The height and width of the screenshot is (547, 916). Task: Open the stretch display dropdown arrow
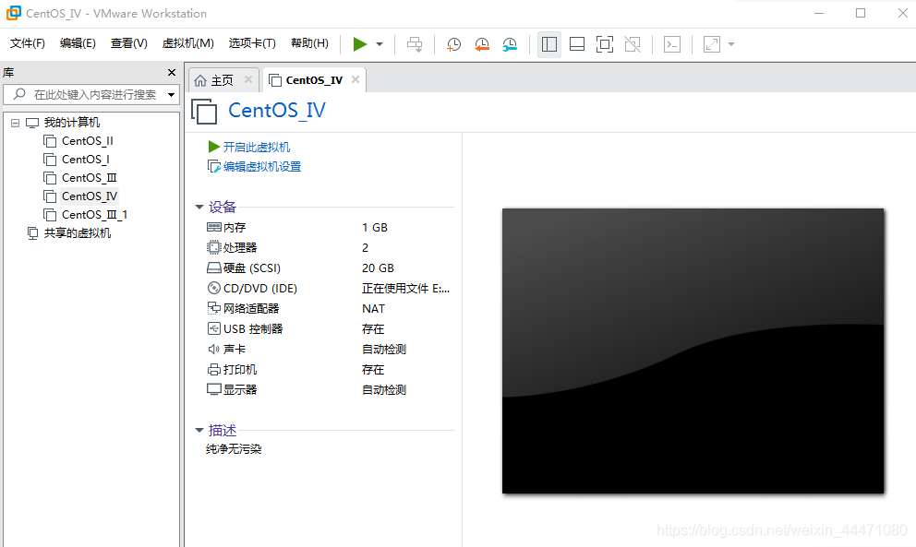(x=730, y=44)
